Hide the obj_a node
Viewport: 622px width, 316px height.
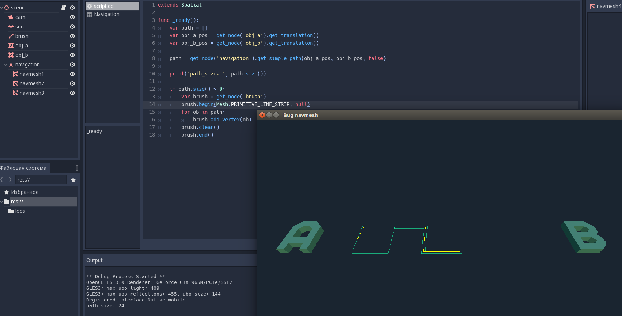pos(72,46)
